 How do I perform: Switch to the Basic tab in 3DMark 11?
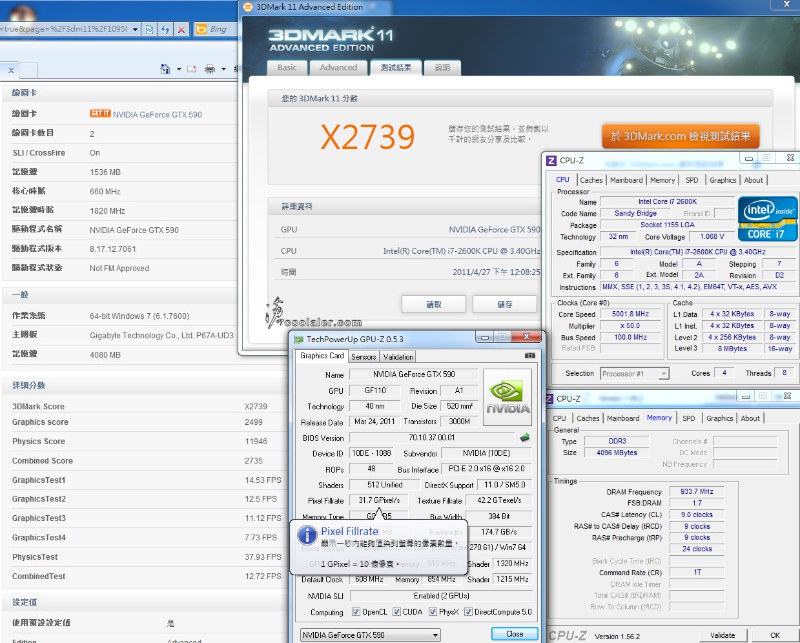coord(287,68)
